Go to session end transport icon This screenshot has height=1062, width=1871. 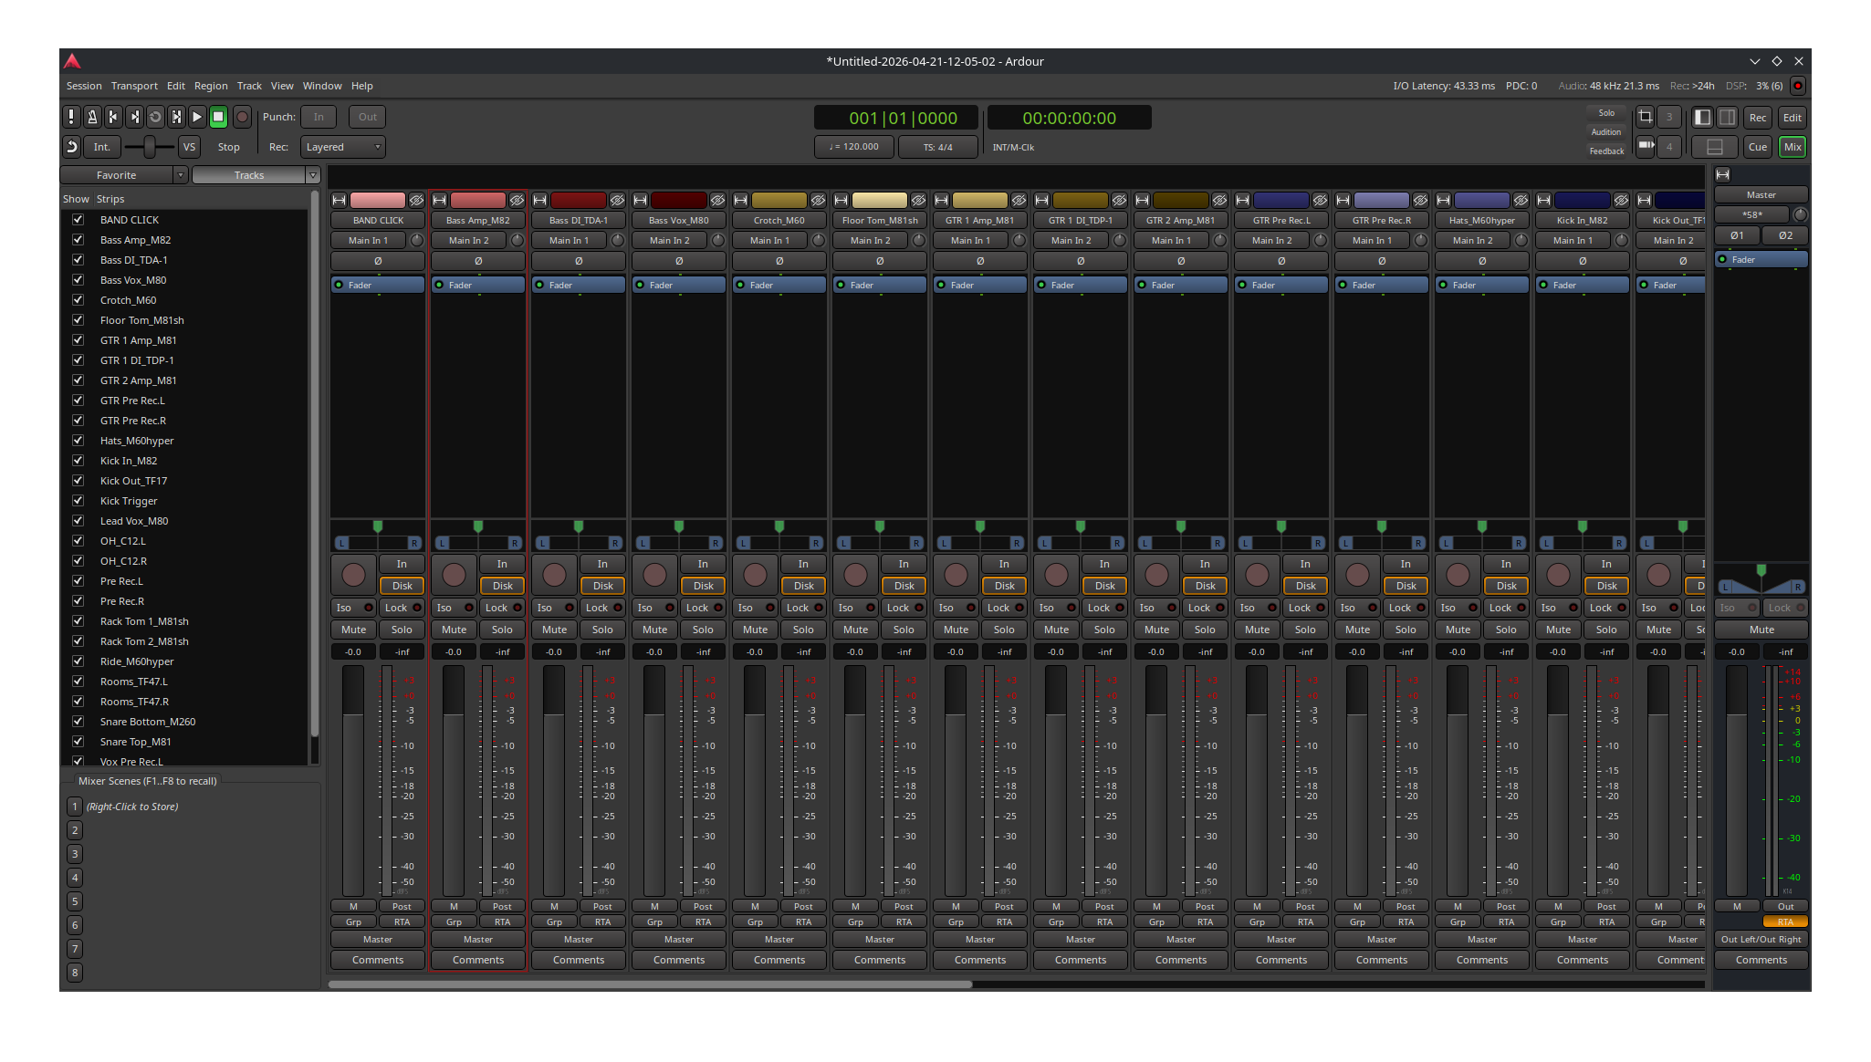point(134,117)
